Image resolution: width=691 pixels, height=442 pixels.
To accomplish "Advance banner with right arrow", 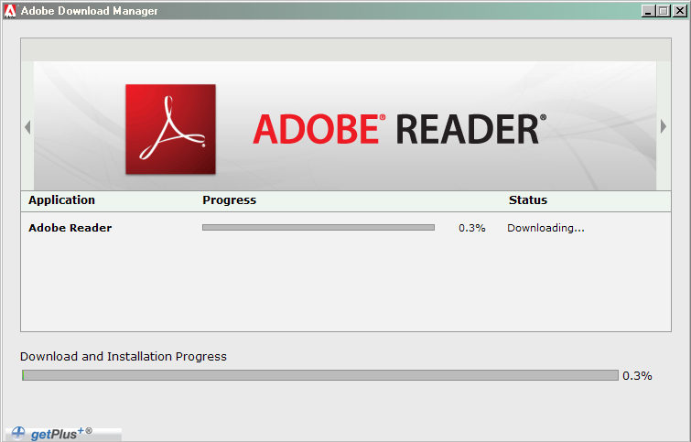I will coord(664,127).
